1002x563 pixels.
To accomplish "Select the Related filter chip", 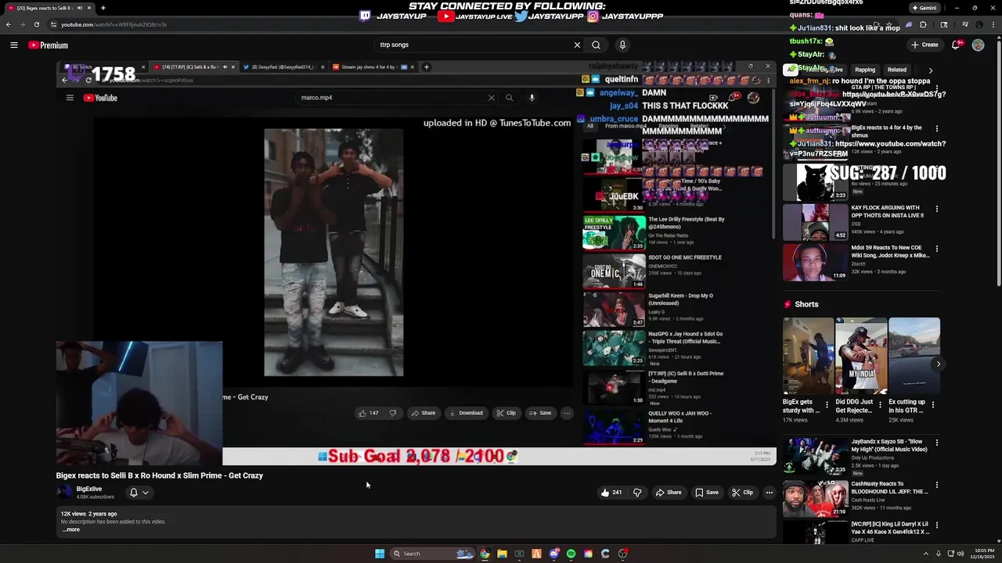I will point(897,70).
